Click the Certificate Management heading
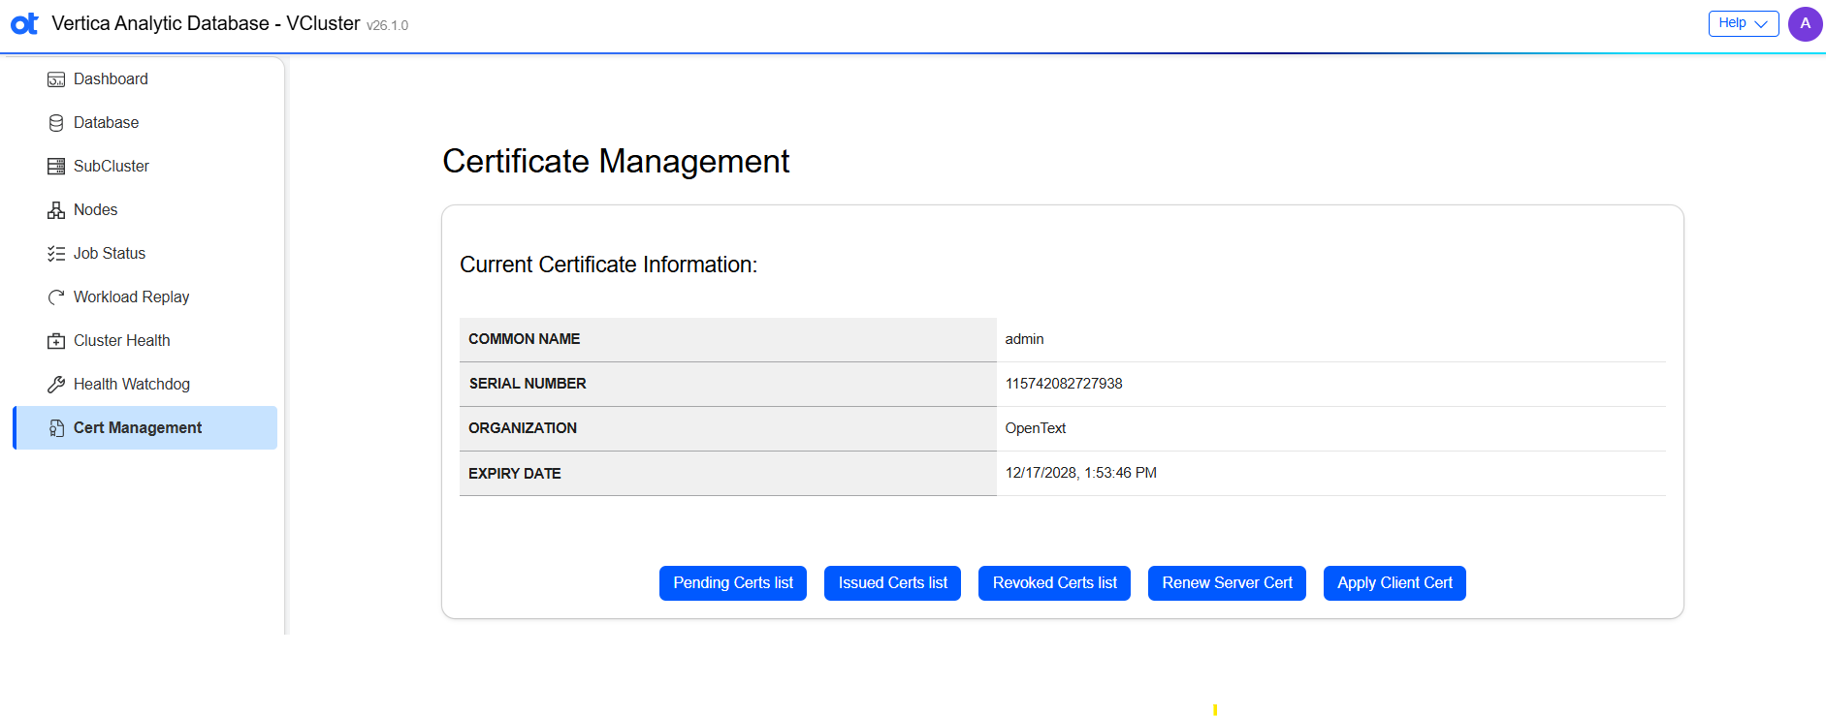The height and width of the screenshot is (717, 1826). (x=616, y=162)
